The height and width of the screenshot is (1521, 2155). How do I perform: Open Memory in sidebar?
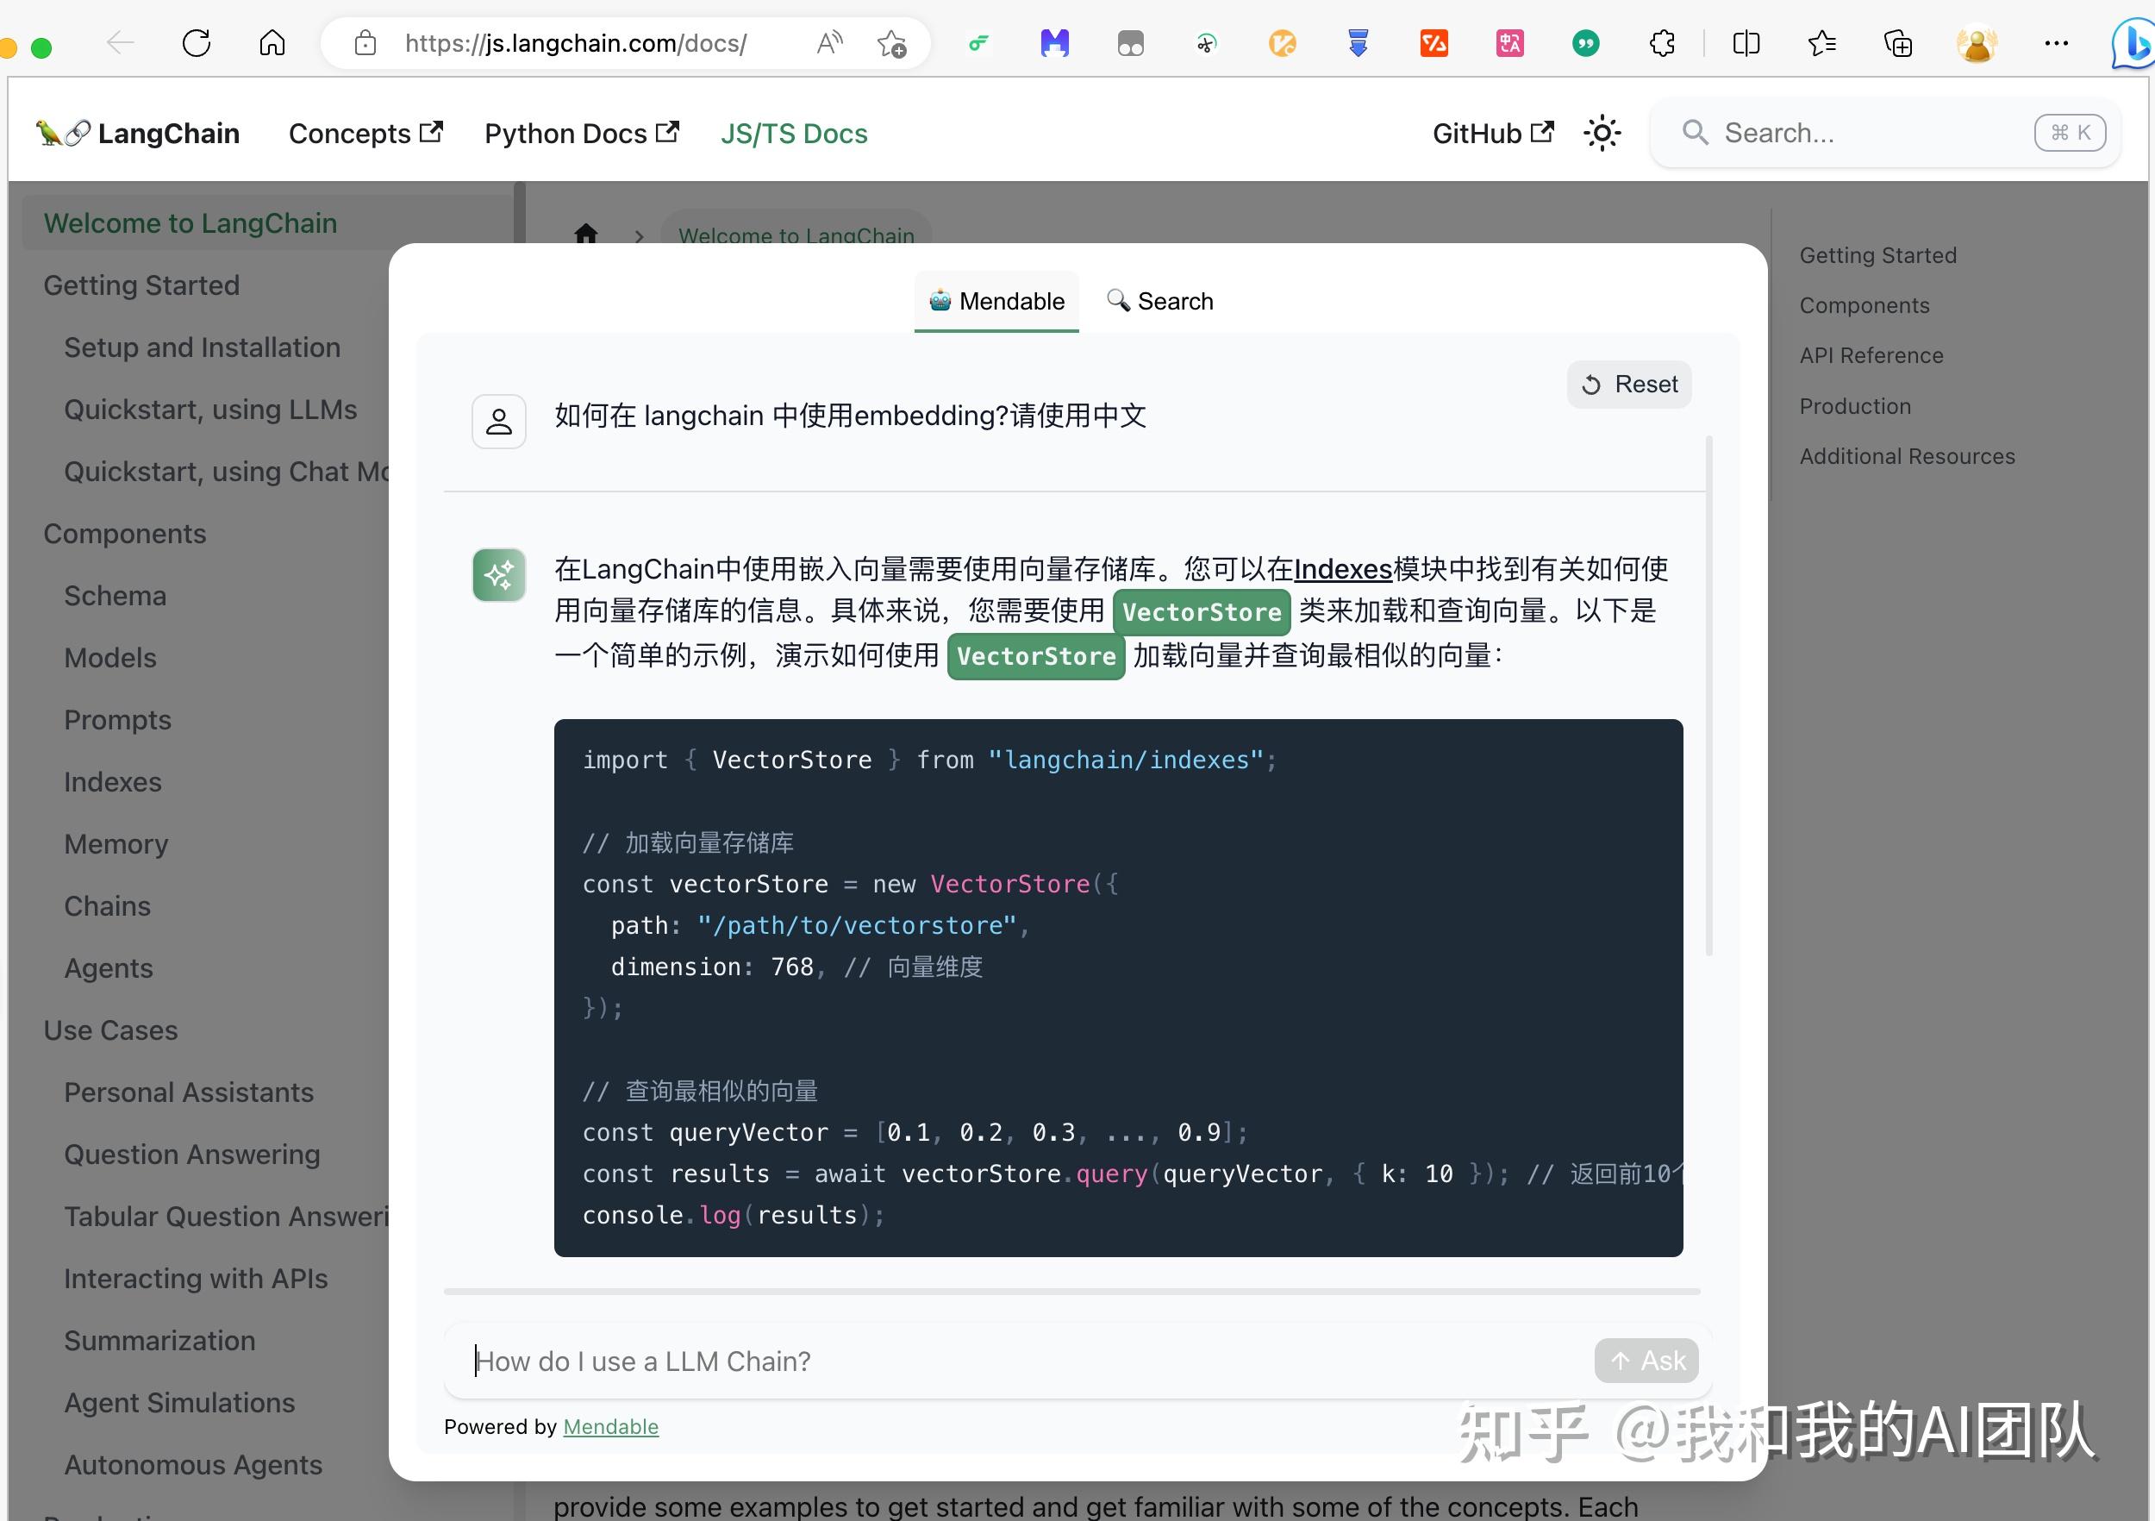pyautogui.click(x=116, y=844)
